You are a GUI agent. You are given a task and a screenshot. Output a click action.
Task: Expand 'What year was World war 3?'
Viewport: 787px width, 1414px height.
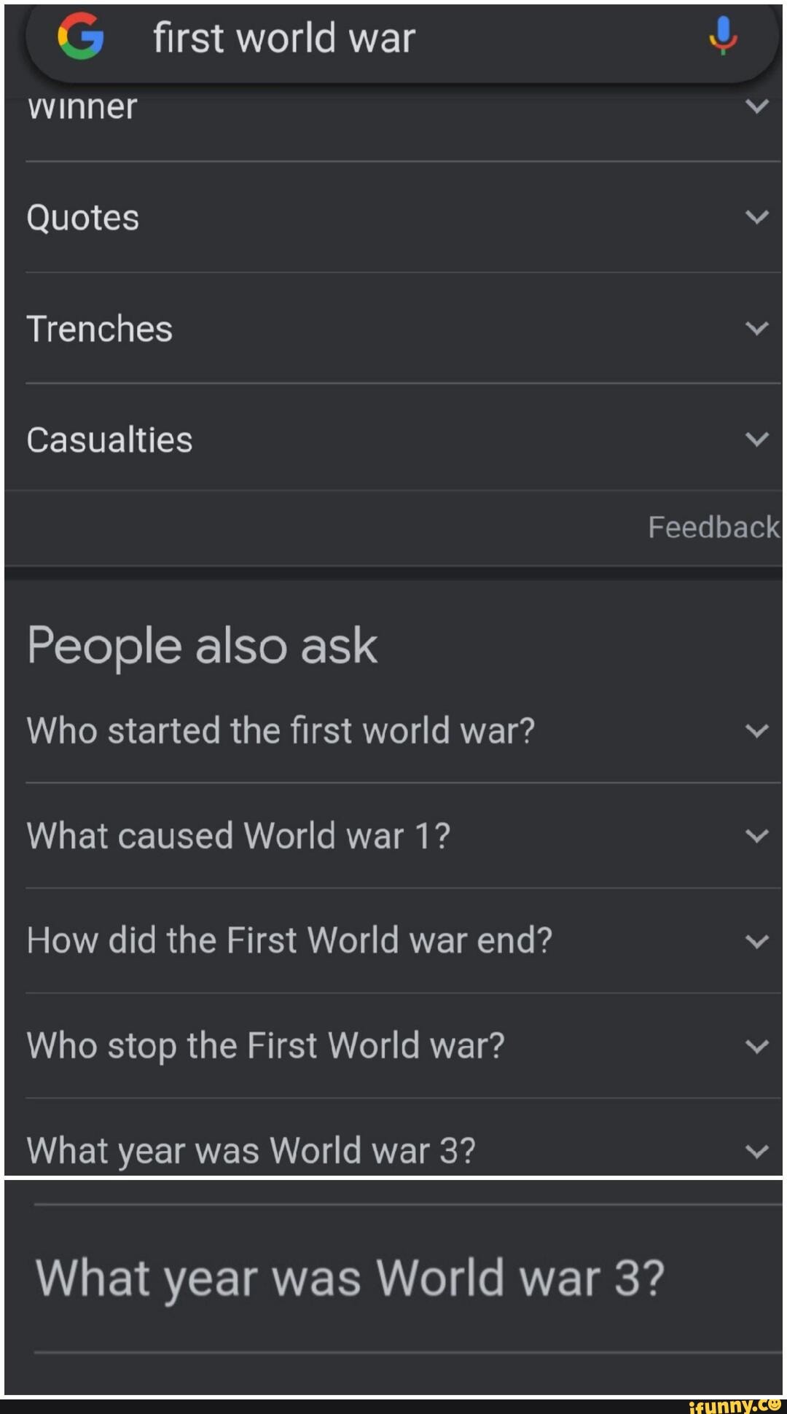[x=756, y=1149]
